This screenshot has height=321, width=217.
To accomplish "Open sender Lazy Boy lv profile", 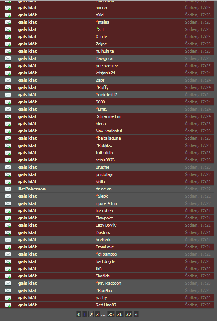I will click(x=106, y=225).
